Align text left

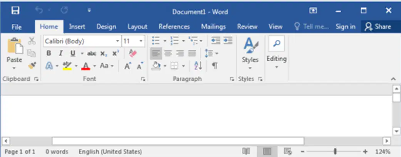click(x=156, y=53)
